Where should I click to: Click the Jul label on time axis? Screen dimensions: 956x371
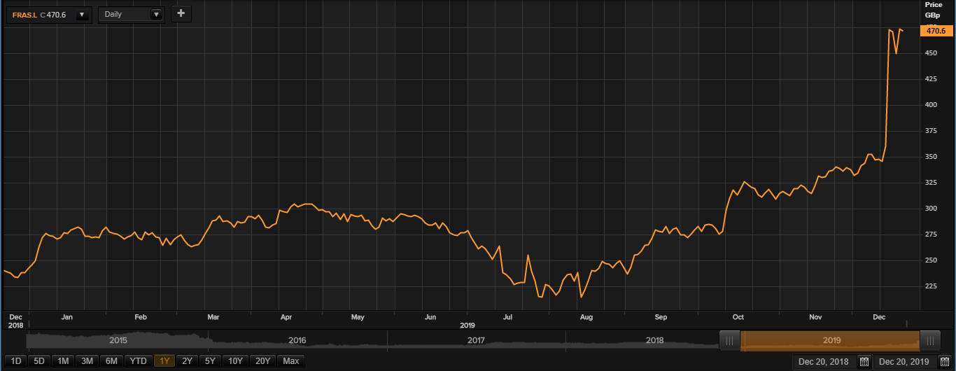[508, 317]
